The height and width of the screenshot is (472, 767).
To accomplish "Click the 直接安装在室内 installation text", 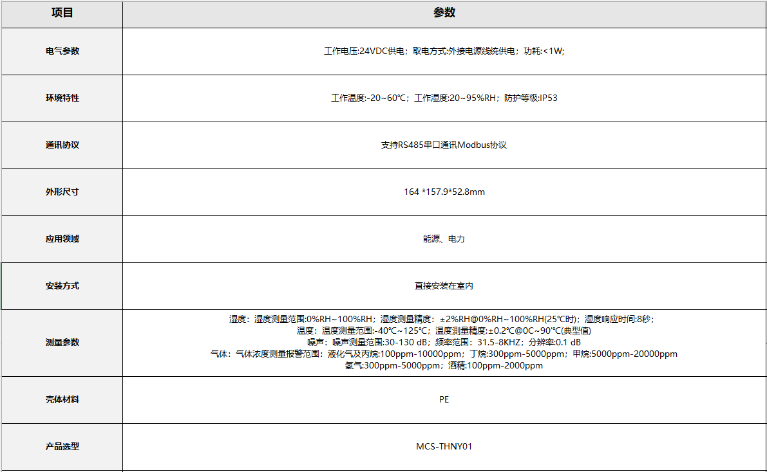I will click(444, 286).
